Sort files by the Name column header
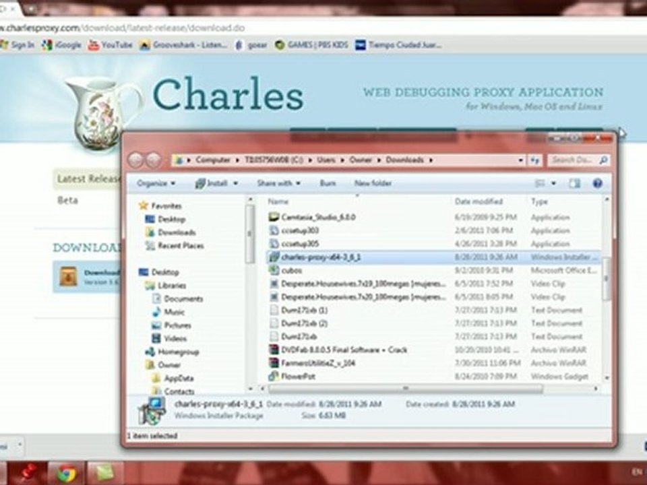This screenshot has width=647, height=485. (x=278, y=201)
